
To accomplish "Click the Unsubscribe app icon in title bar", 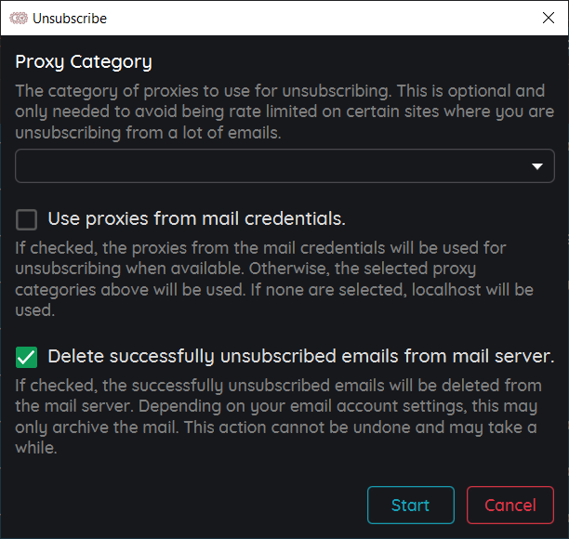I will point(18,18).
